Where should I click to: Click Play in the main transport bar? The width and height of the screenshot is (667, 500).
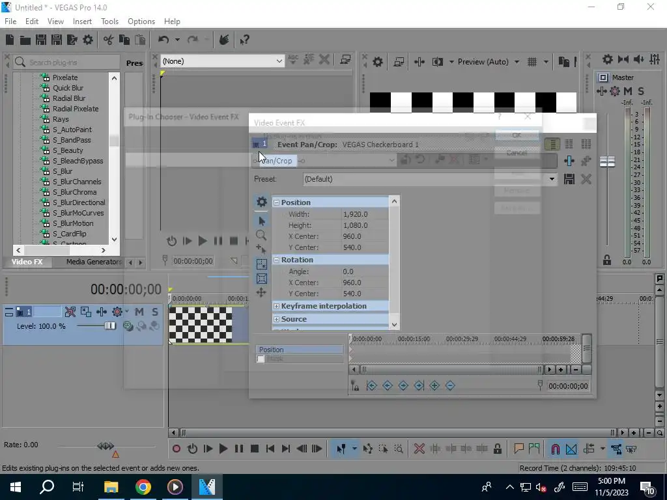[x=223, y=449]
